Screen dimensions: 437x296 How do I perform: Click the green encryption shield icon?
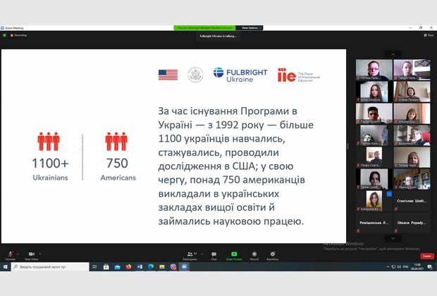point(5,35)
